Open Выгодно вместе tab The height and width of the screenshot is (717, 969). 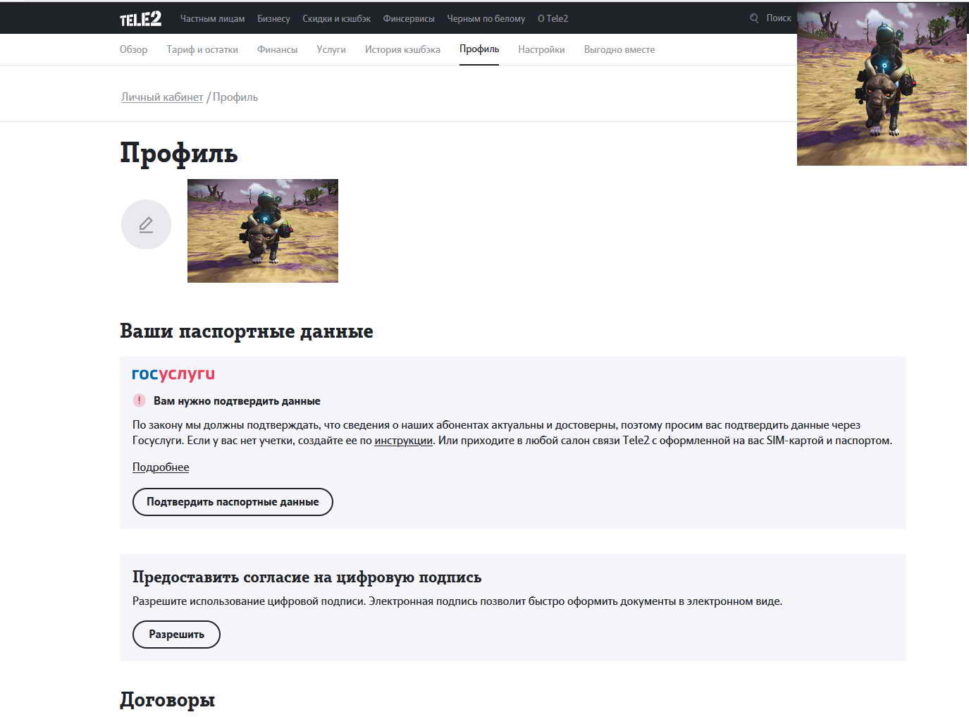619,49
